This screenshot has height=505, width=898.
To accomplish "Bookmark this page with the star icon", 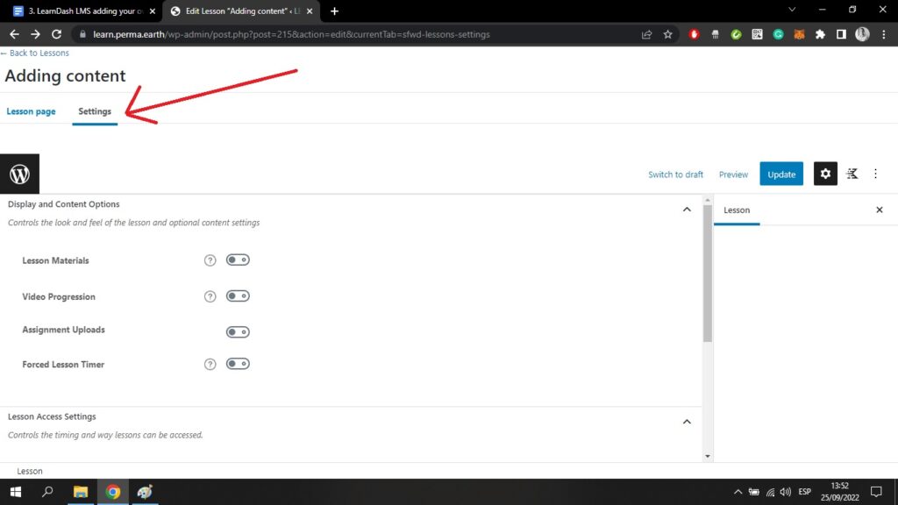I will pos(668,34).
